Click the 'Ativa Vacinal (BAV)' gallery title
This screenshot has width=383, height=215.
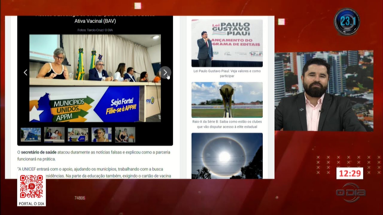coord(95,21)
